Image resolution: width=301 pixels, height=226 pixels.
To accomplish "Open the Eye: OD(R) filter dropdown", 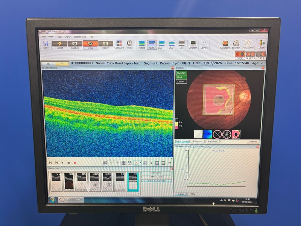I will (x=156, y=173).
